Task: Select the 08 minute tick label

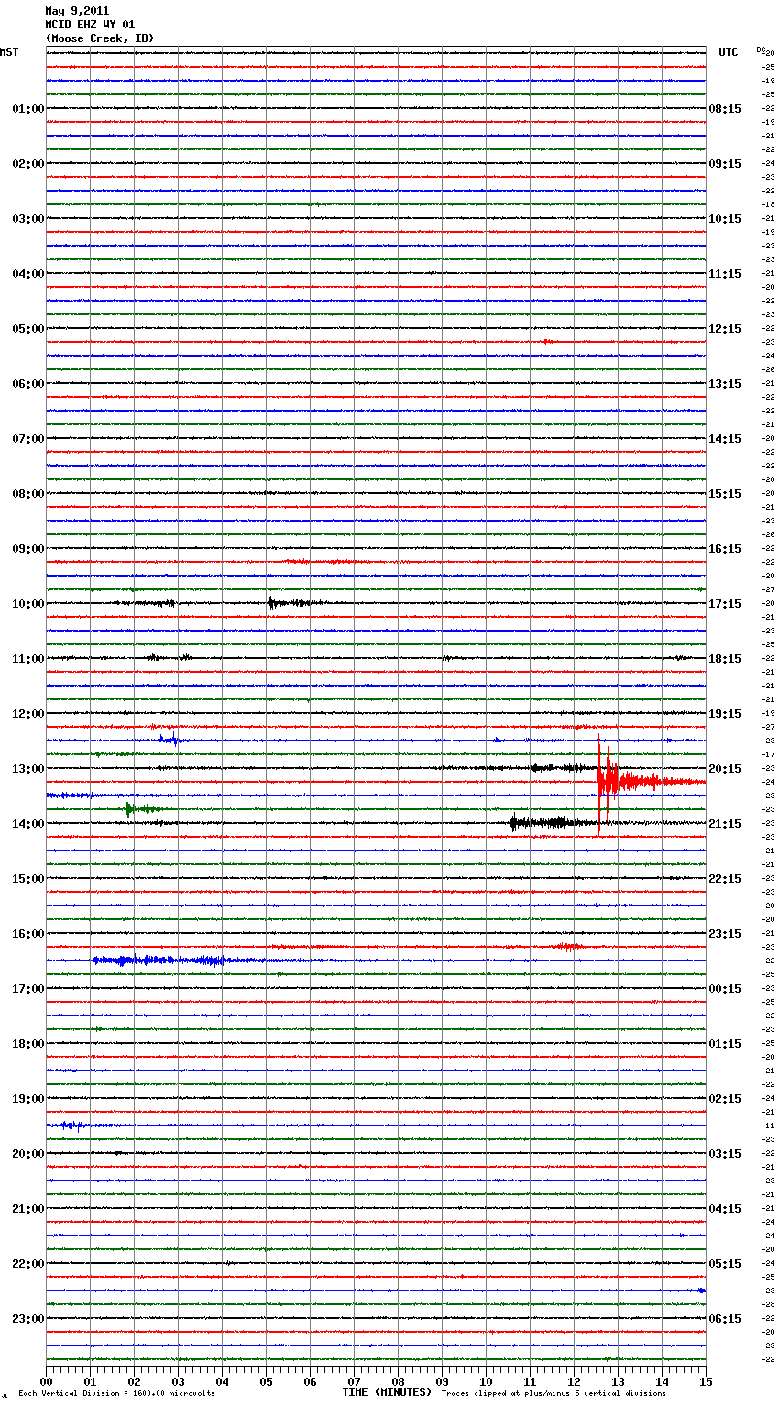Action: coord(398,1380)
